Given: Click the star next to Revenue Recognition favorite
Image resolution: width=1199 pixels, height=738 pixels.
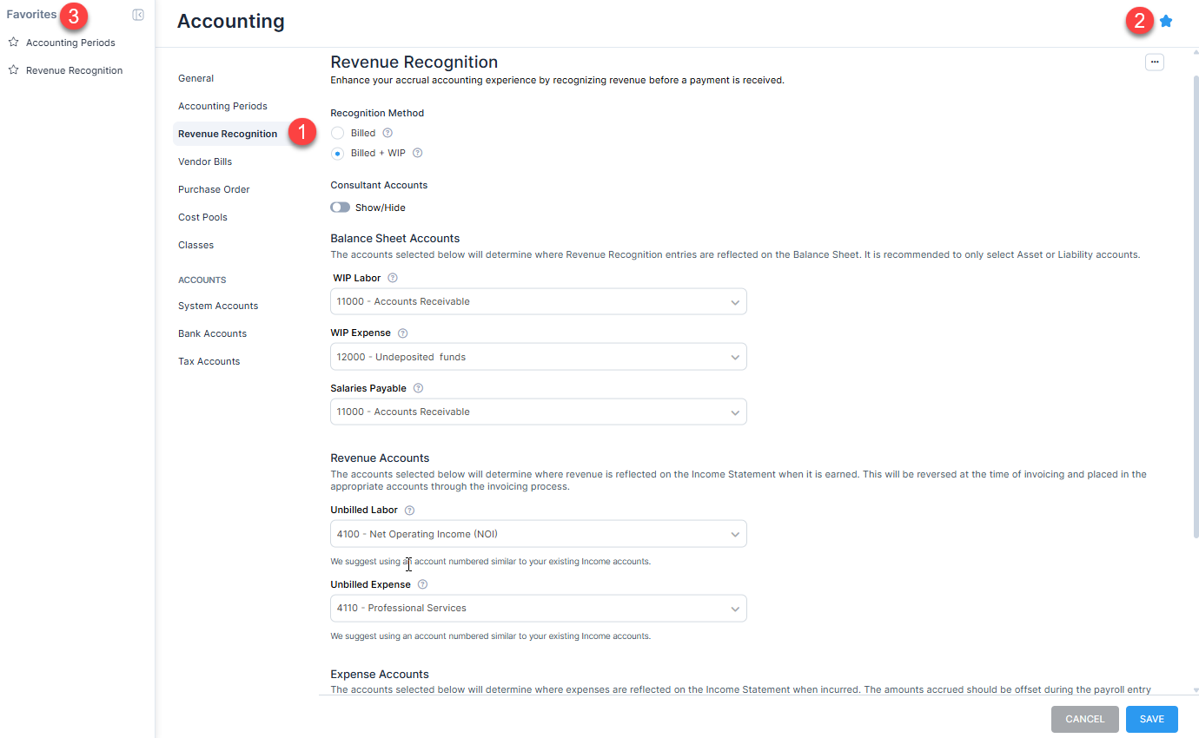Looking at the screenshot, I should [x=12, y=69].
